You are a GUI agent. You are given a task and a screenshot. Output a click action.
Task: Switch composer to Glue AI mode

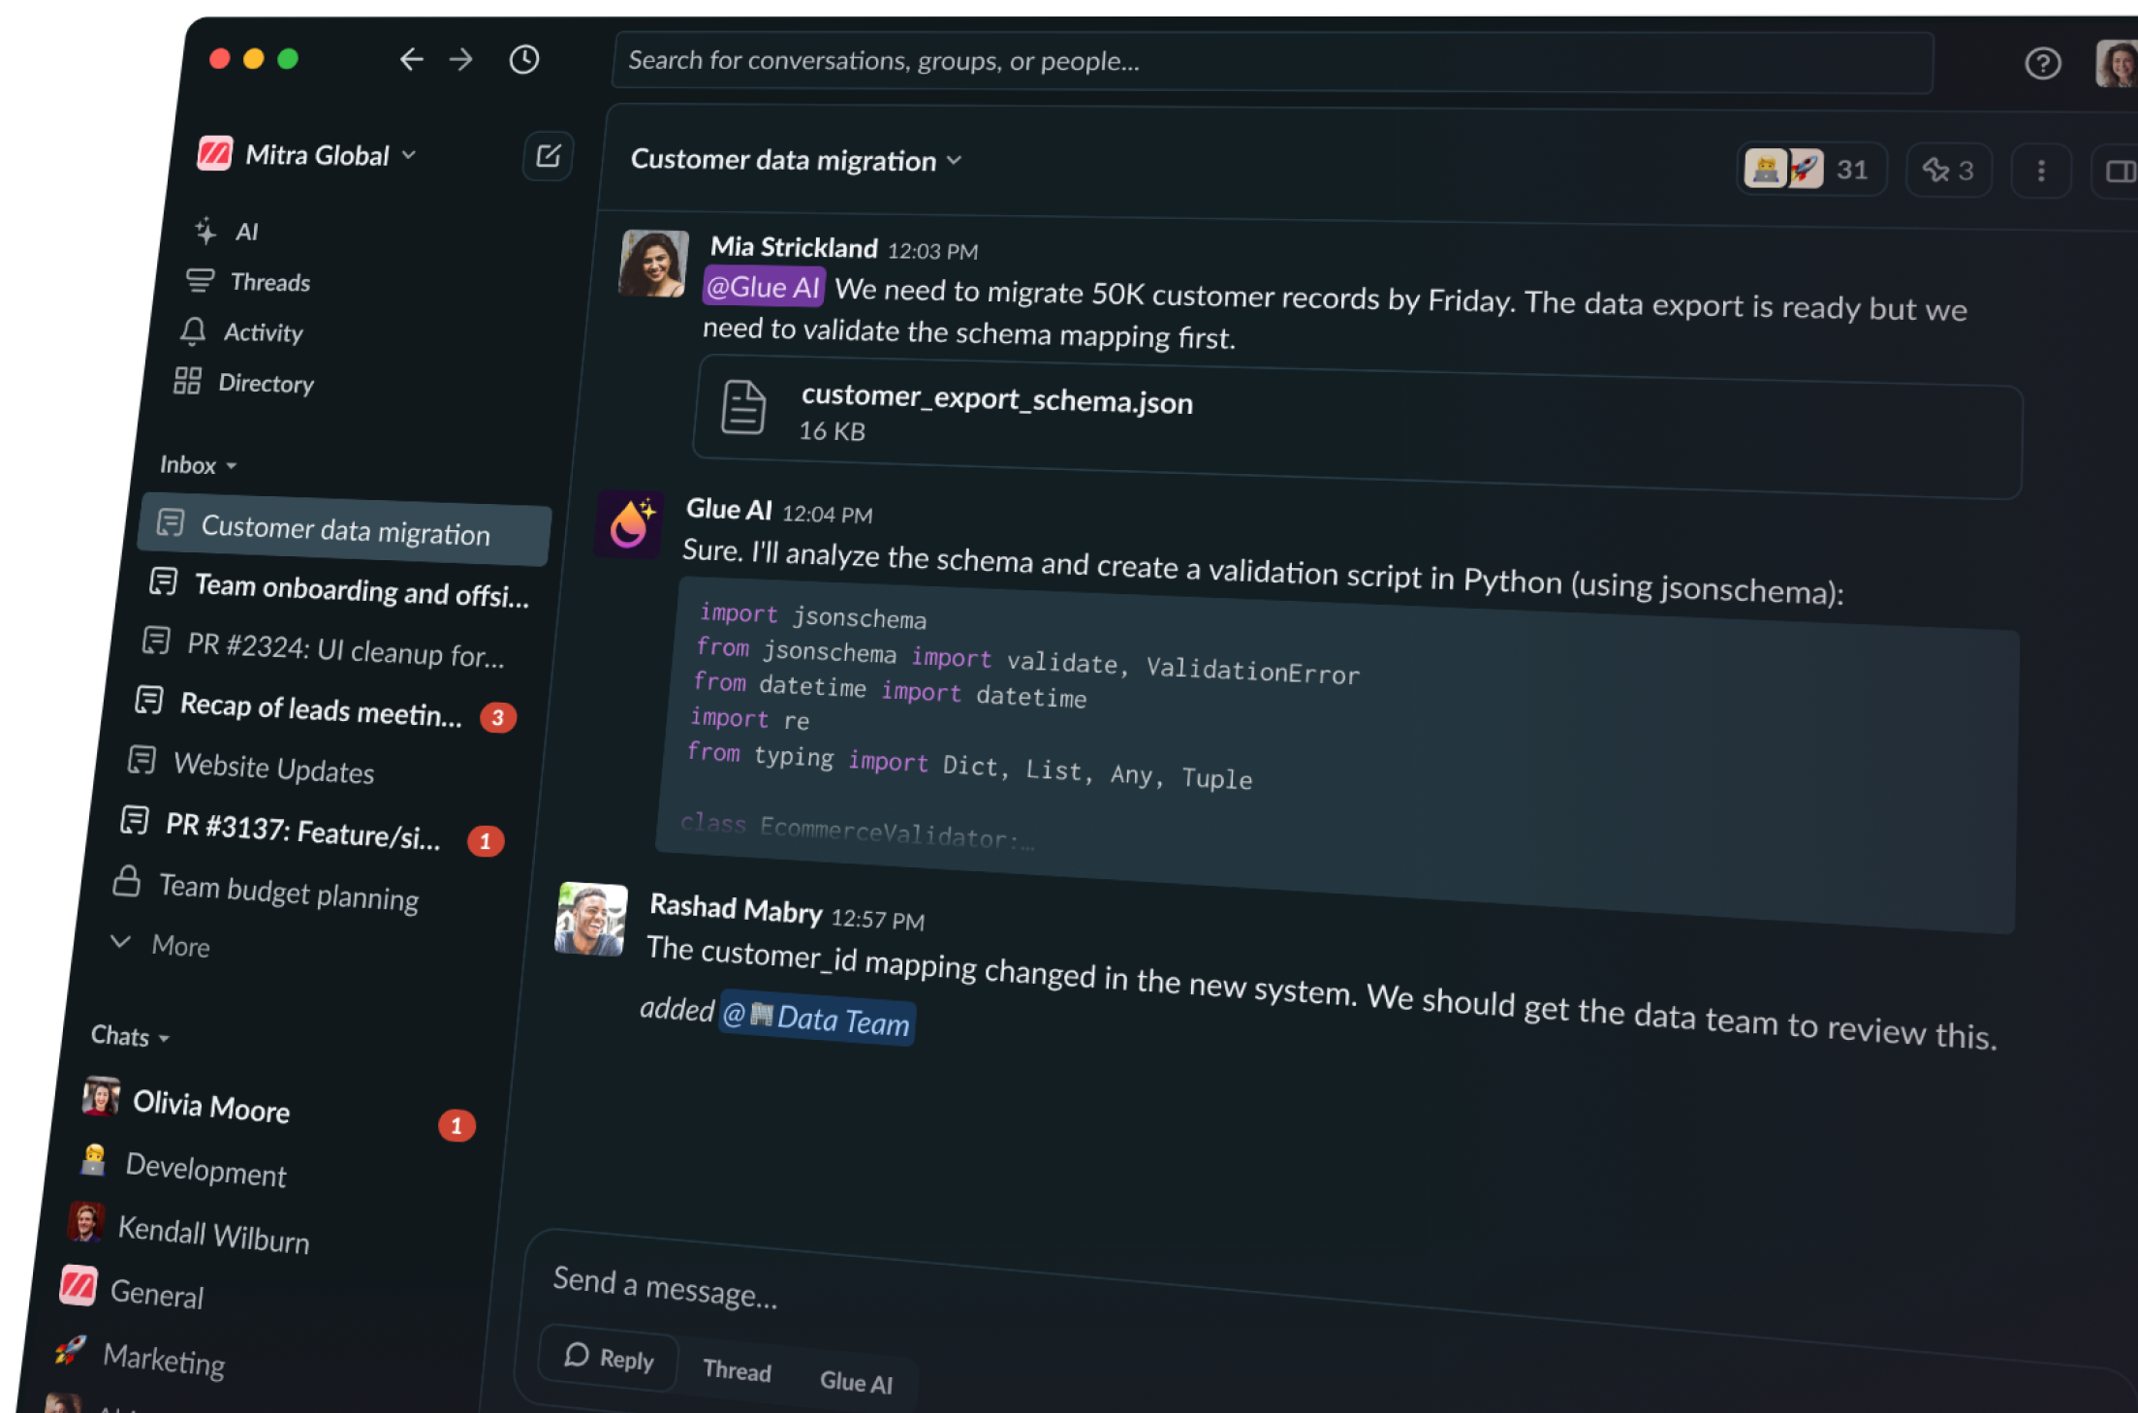pos(856,1381)
